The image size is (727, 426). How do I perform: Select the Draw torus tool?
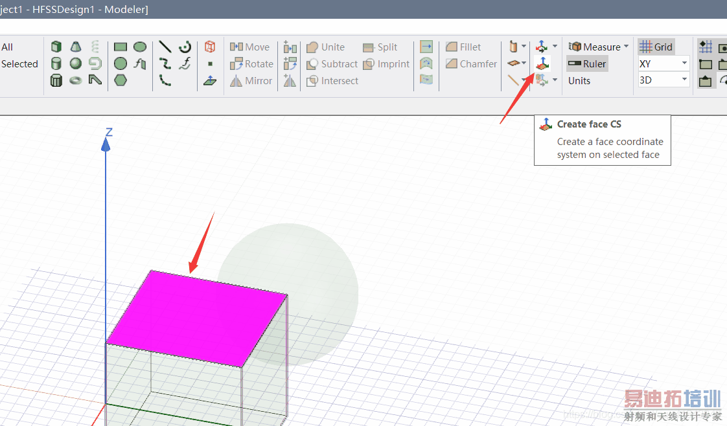[76, 80]
